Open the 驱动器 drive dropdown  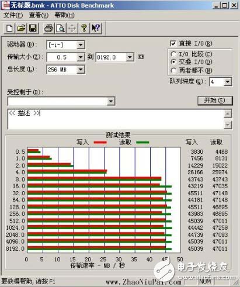pyautogui.click(x=81, y=45)
